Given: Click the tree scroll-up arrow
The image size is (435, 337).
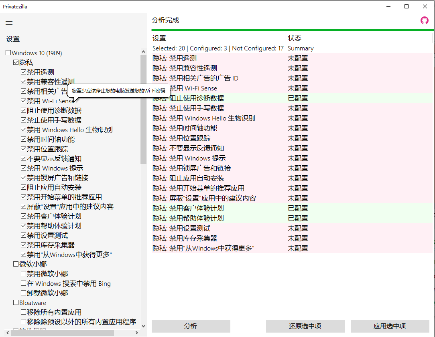Looking at the screenshot, I should click(143, 52).
